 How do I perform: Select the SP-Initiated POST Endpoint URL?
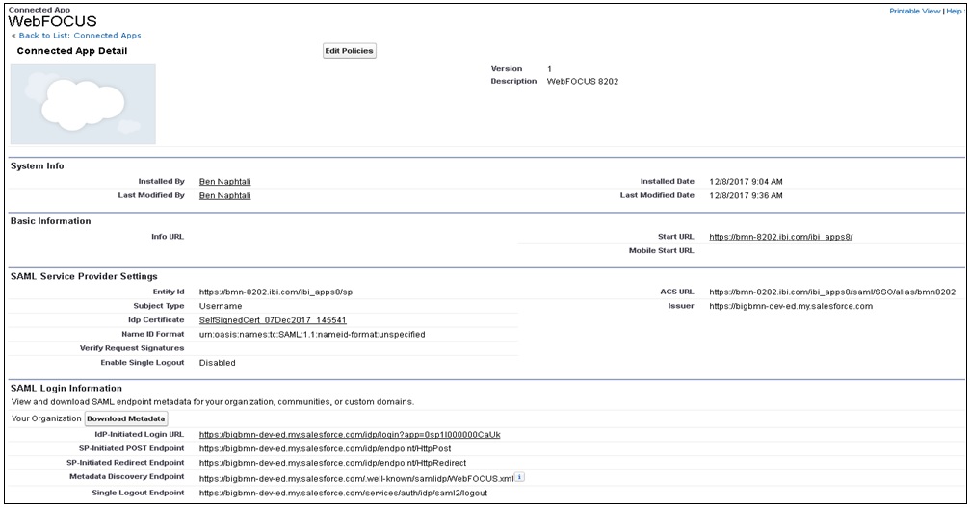coord(325,448)
